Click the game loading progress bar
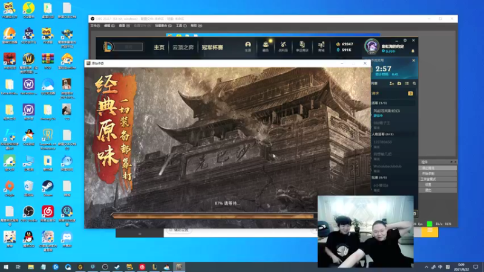Viewport: 484px width, 272px height. click(213, 216)
